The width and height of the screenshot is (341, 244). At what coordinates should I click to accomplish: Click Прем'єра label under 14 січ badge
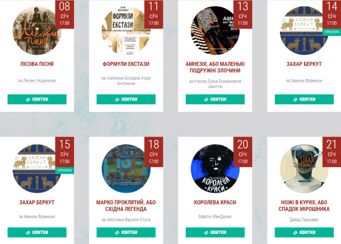point(332,32)
